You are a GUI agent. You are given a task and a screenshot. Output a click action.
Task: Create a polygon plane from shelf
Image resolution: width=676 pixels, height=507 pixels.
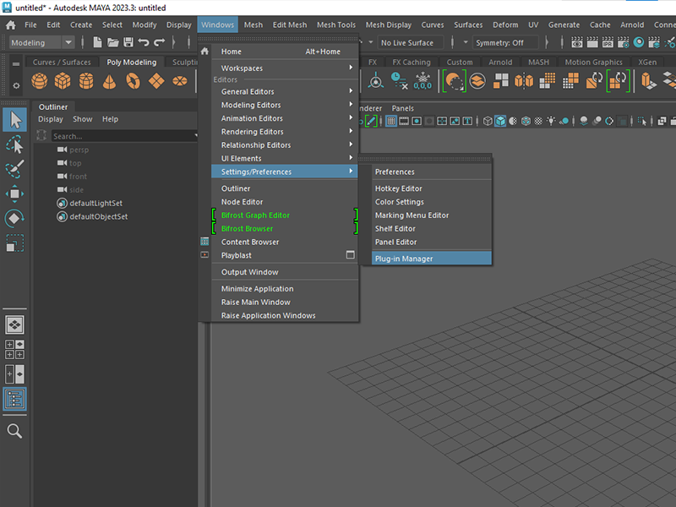coord(156,80)
